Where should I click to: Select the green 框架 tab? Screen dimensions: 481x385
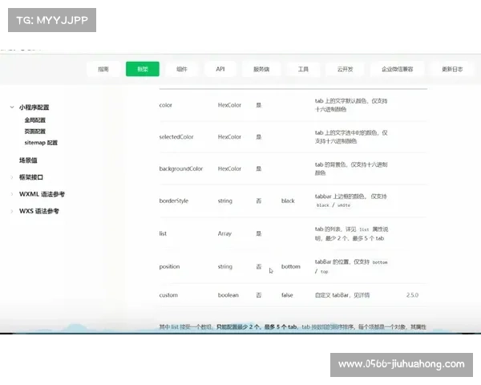143,69
